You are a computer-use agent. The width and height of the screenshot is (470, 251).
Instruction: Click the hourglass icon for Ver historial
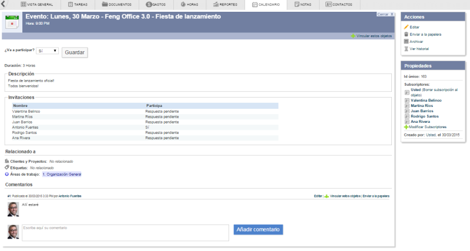coord(406,49)
